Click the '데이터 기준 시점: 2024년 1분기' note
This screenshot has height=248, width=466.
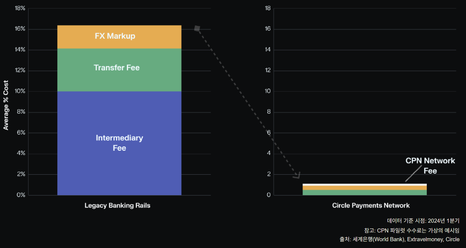[423, 221]
